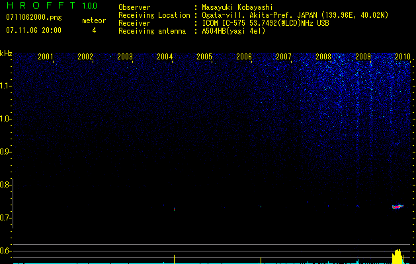Click the gray vertical range bar beside 0.7

click(x=13, y=203)
